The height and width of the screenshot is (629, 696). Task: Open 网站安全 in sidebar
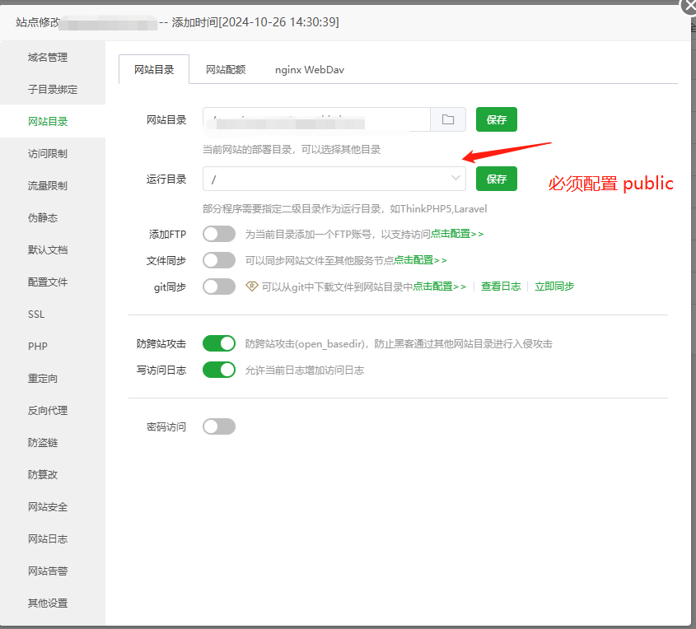(48, 506)
